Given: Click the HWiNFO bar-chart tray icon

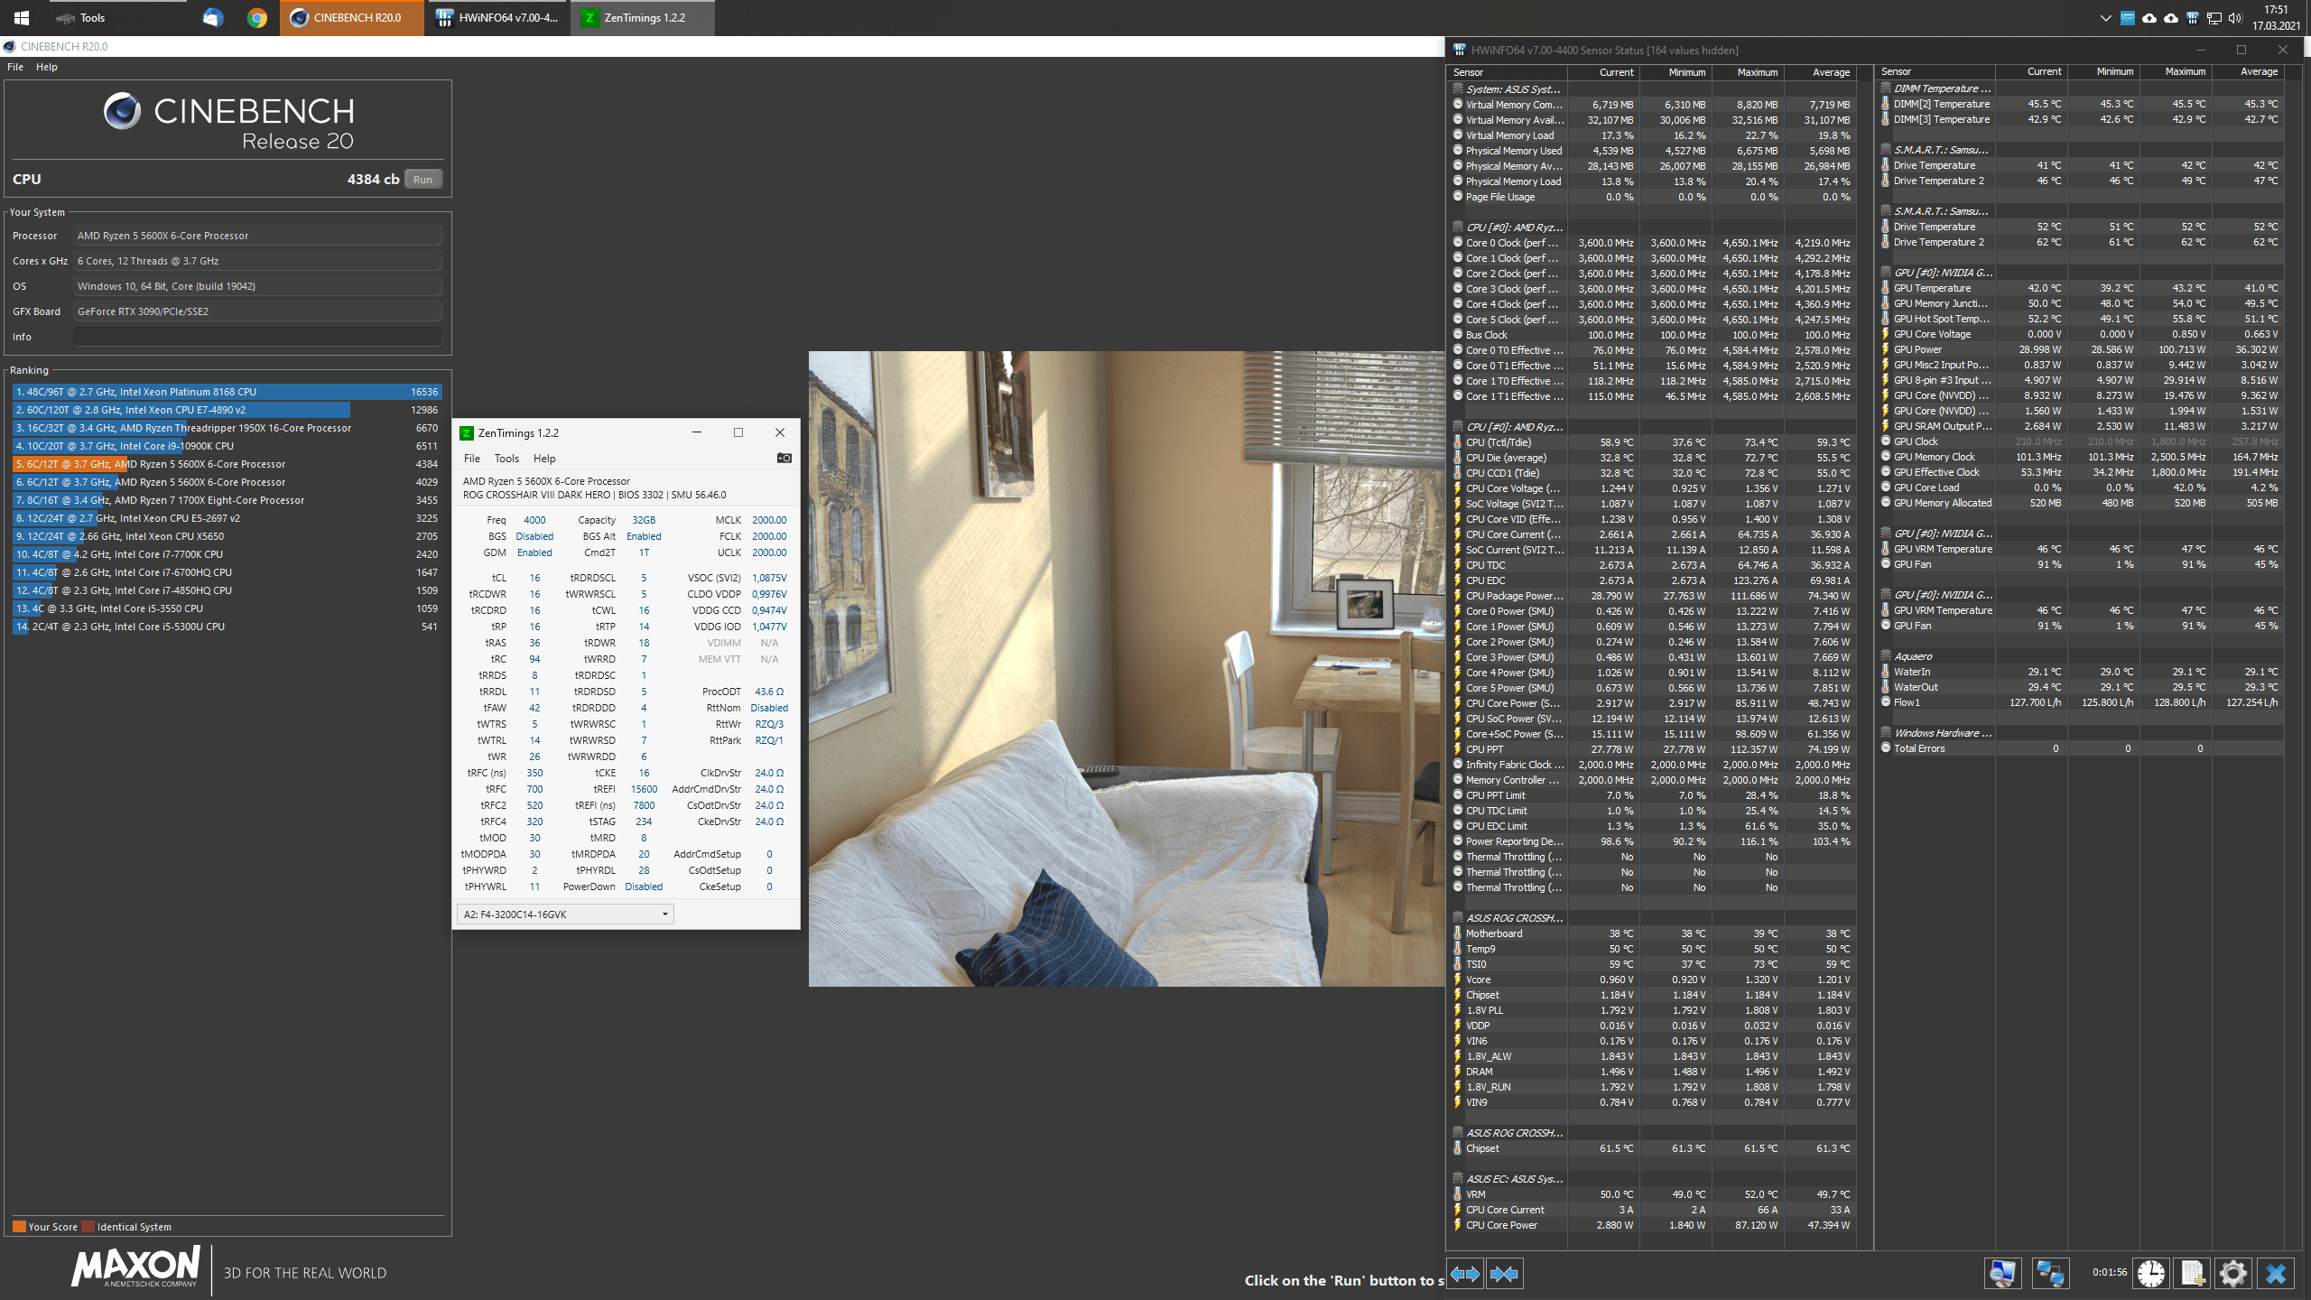Looking at the screenshot, I should 2193,18.
